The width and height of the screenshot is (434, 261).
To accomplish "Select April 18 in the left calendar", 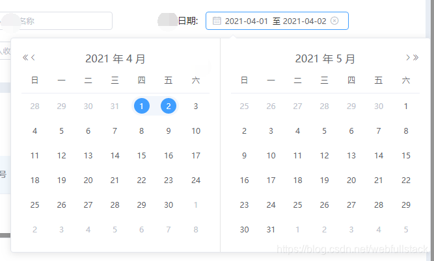I will [x=34, y=180].
